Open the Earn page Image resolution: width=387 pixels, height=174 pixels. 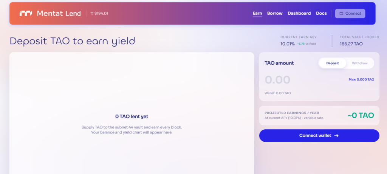click(257, 14)
